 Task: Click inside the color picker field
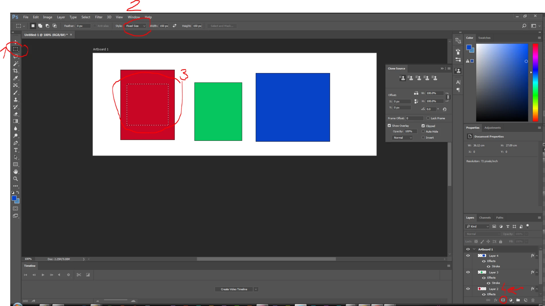click(x=502, y=82)
